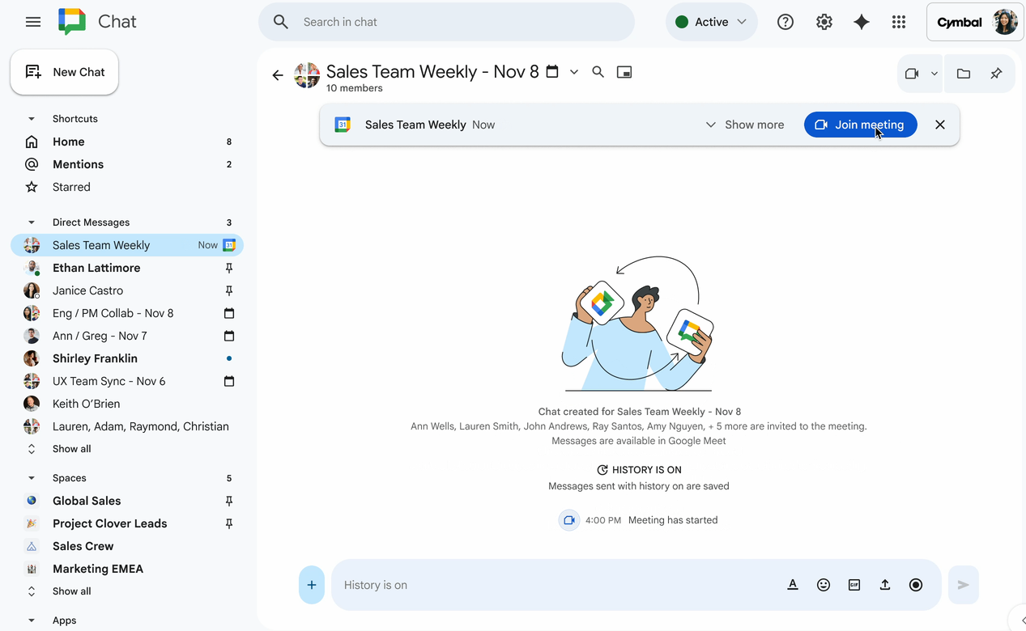Expand Show more in meeting banner

click(744, 125)
